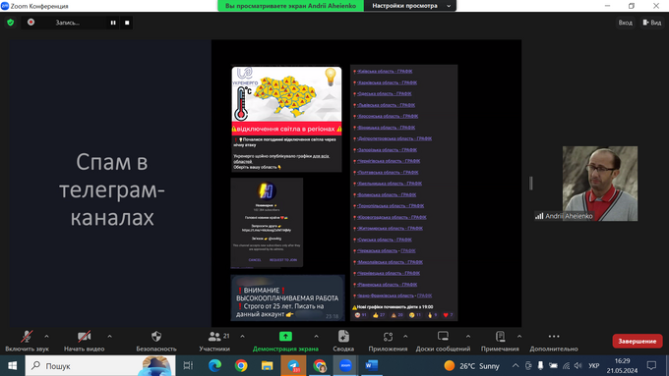Screen dimensions: 669x376
Task: Open the Summary (Сводка) icon
Action: click(343, 337)
